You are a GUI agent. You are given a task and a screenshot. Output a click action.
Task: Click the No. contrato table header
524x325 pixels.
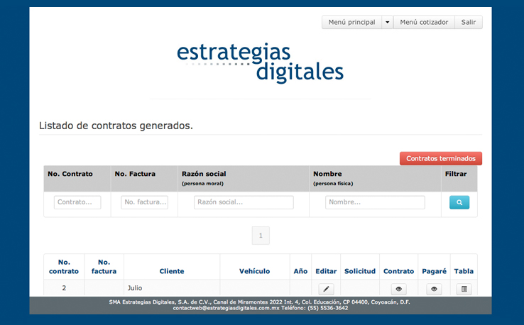(x=64, y=267)
